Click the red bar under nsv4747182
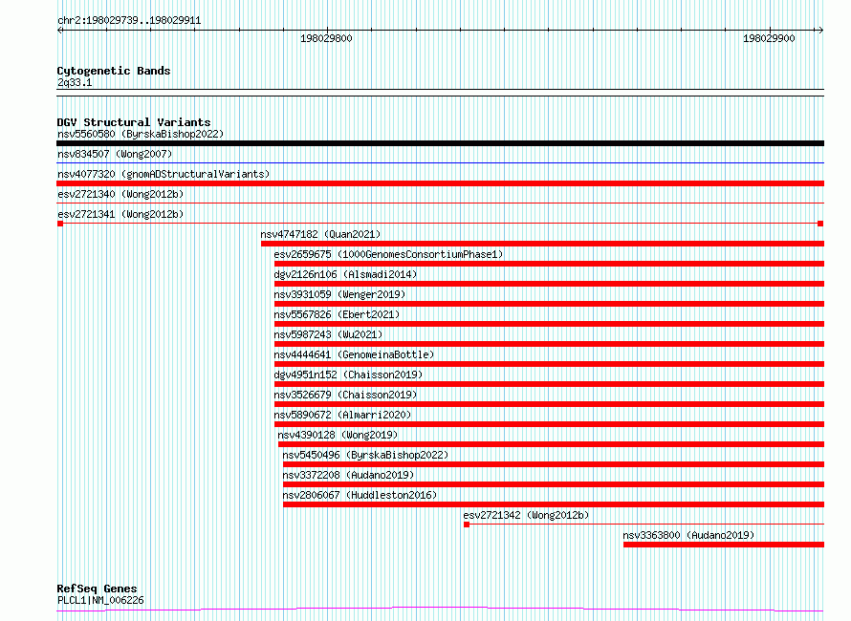 tap(543, 244)
